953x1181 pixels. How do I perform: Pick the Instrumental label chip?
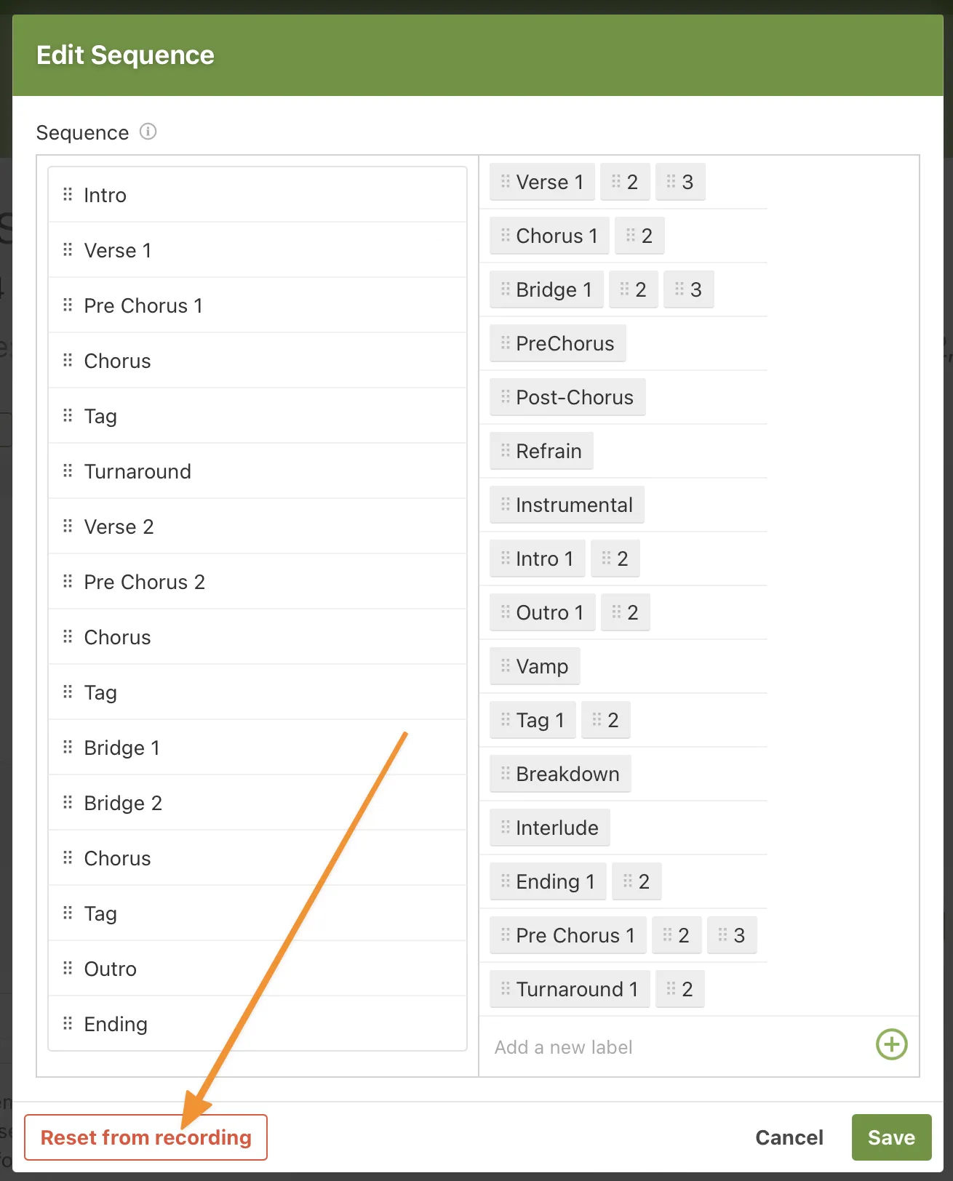click(x=567, y=505)
